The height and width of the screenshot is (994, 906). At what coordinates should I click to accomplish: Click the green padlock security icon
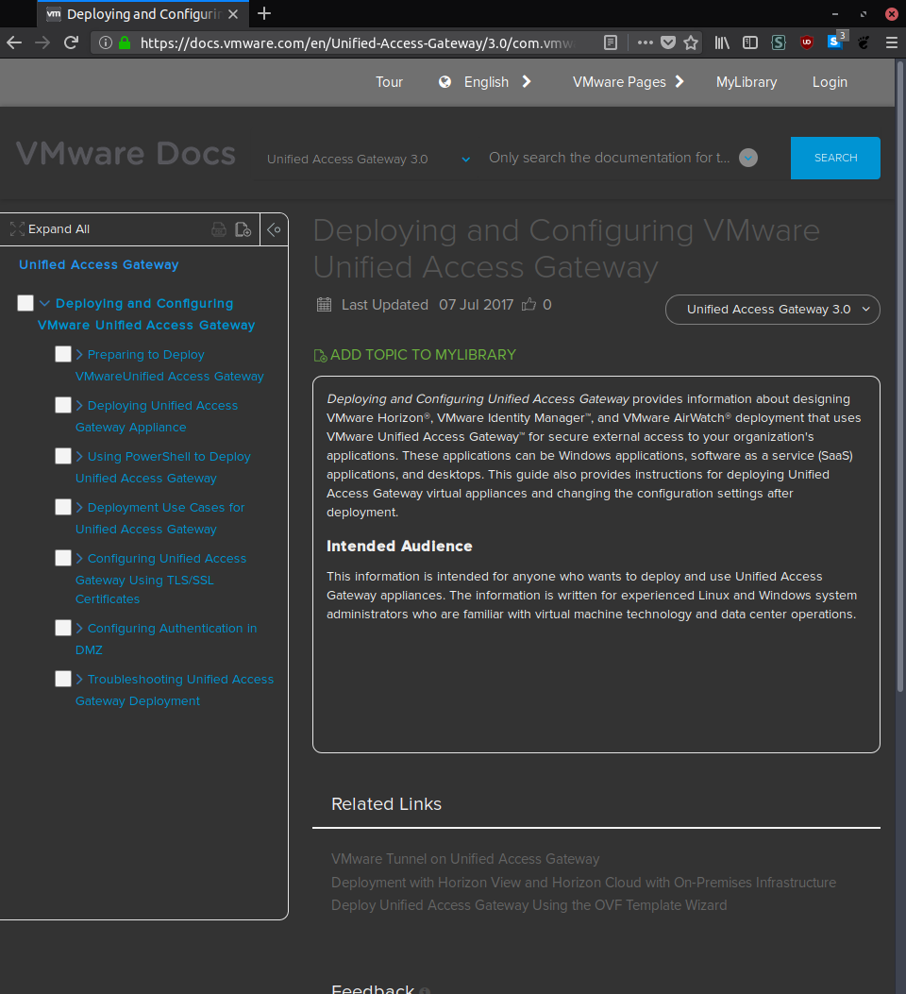(125, 42)
